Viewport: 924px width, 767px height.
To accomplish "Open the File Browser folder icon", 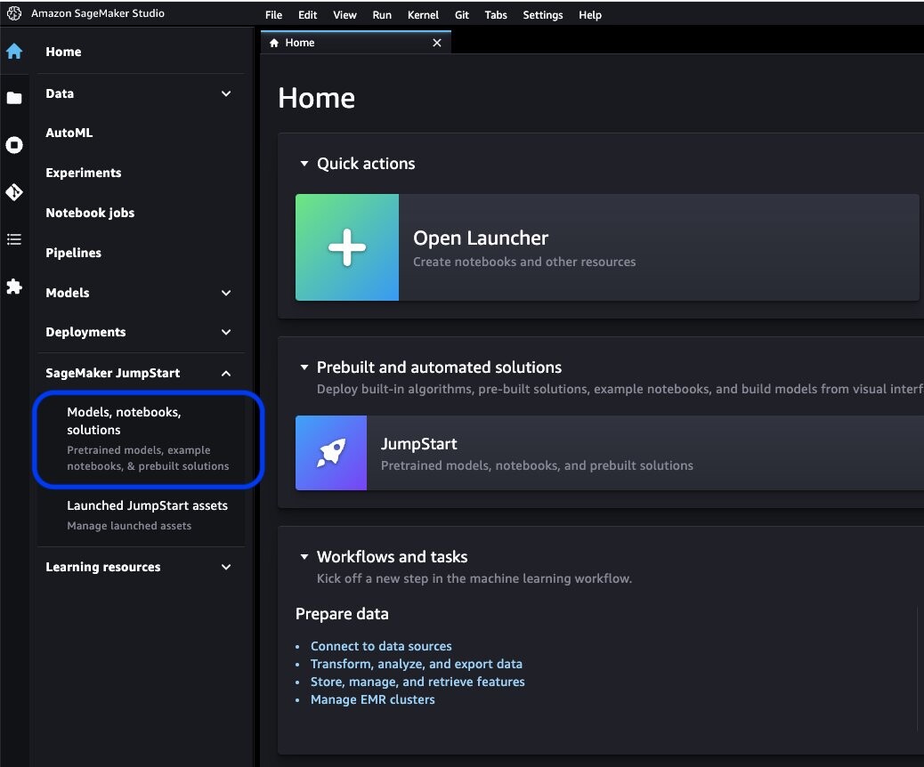I will [x=14, y=98].
